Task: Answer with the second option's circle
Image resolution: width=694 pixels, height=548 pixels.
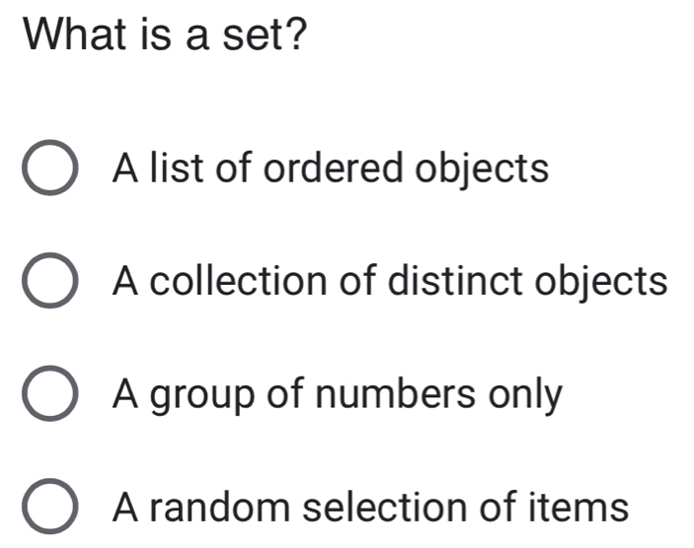Action: click(47, 283)
